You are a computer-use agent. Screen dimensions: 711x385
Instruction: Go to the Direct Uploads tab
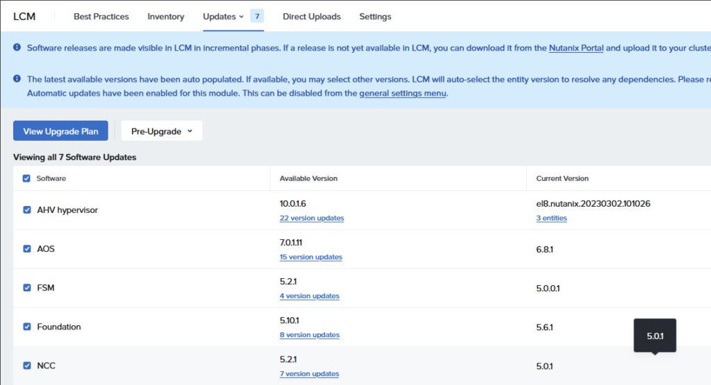312,17
